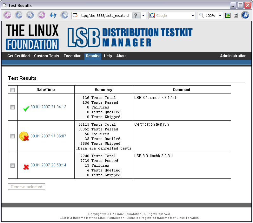Viewport: 253px width, 223px height.
Task: Select the Results tab
Action: coord(93,56)
